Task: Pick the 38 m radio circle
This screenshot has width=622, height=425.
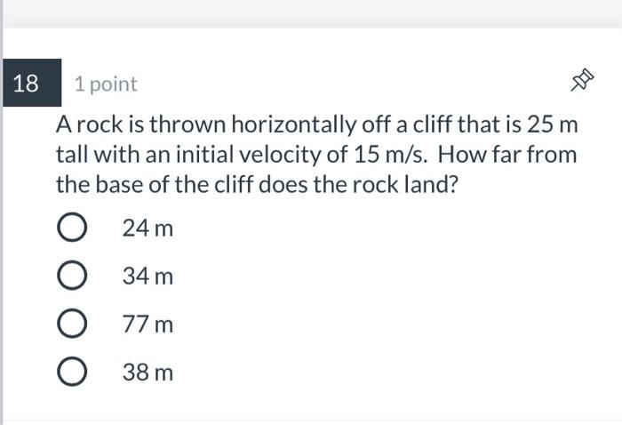Action: coord(72,372)
